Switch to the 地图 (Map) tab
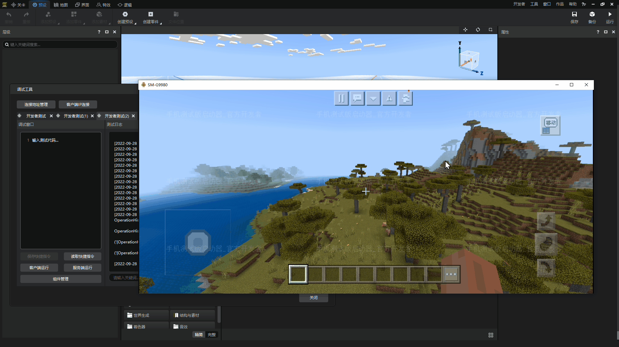 pos(61,5)
